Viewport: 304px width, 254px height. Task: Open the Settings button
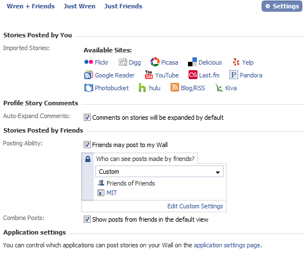pos(282,6)
